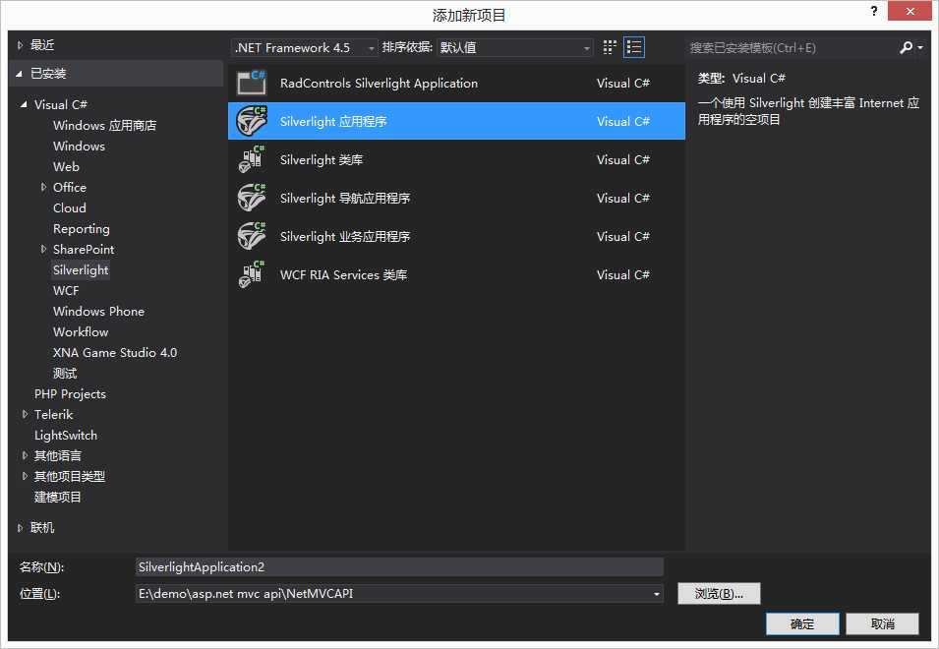Screen dimensions: 939x649
Task: Expand the Office tree node
Action: [43, 188]
